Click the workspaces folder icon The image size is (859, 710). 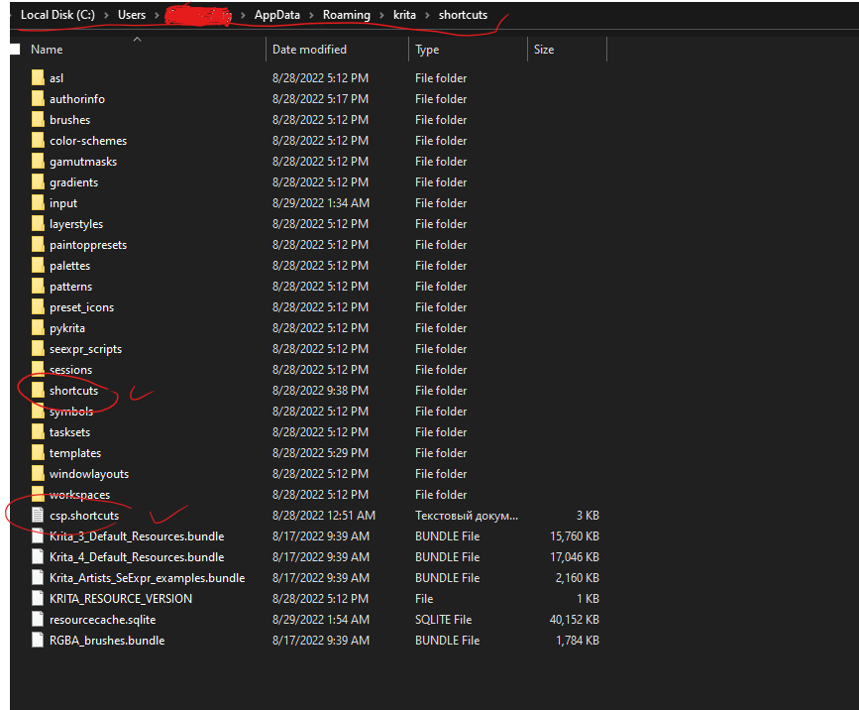[x=38, y=495]
